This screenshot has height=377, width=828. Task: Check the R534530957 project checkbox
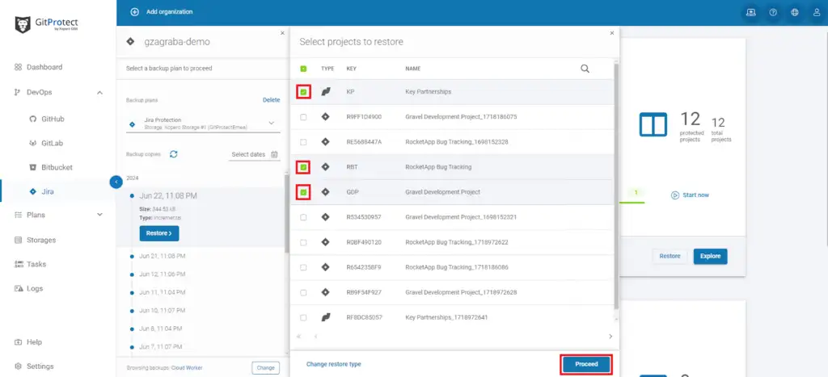(303, 217)
